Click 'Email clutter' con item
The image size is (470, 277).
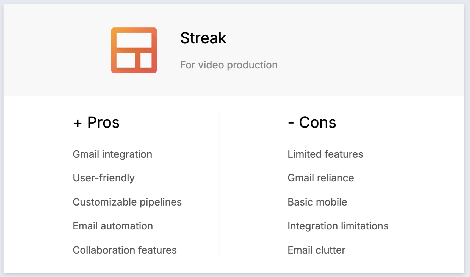coord(316,250)
